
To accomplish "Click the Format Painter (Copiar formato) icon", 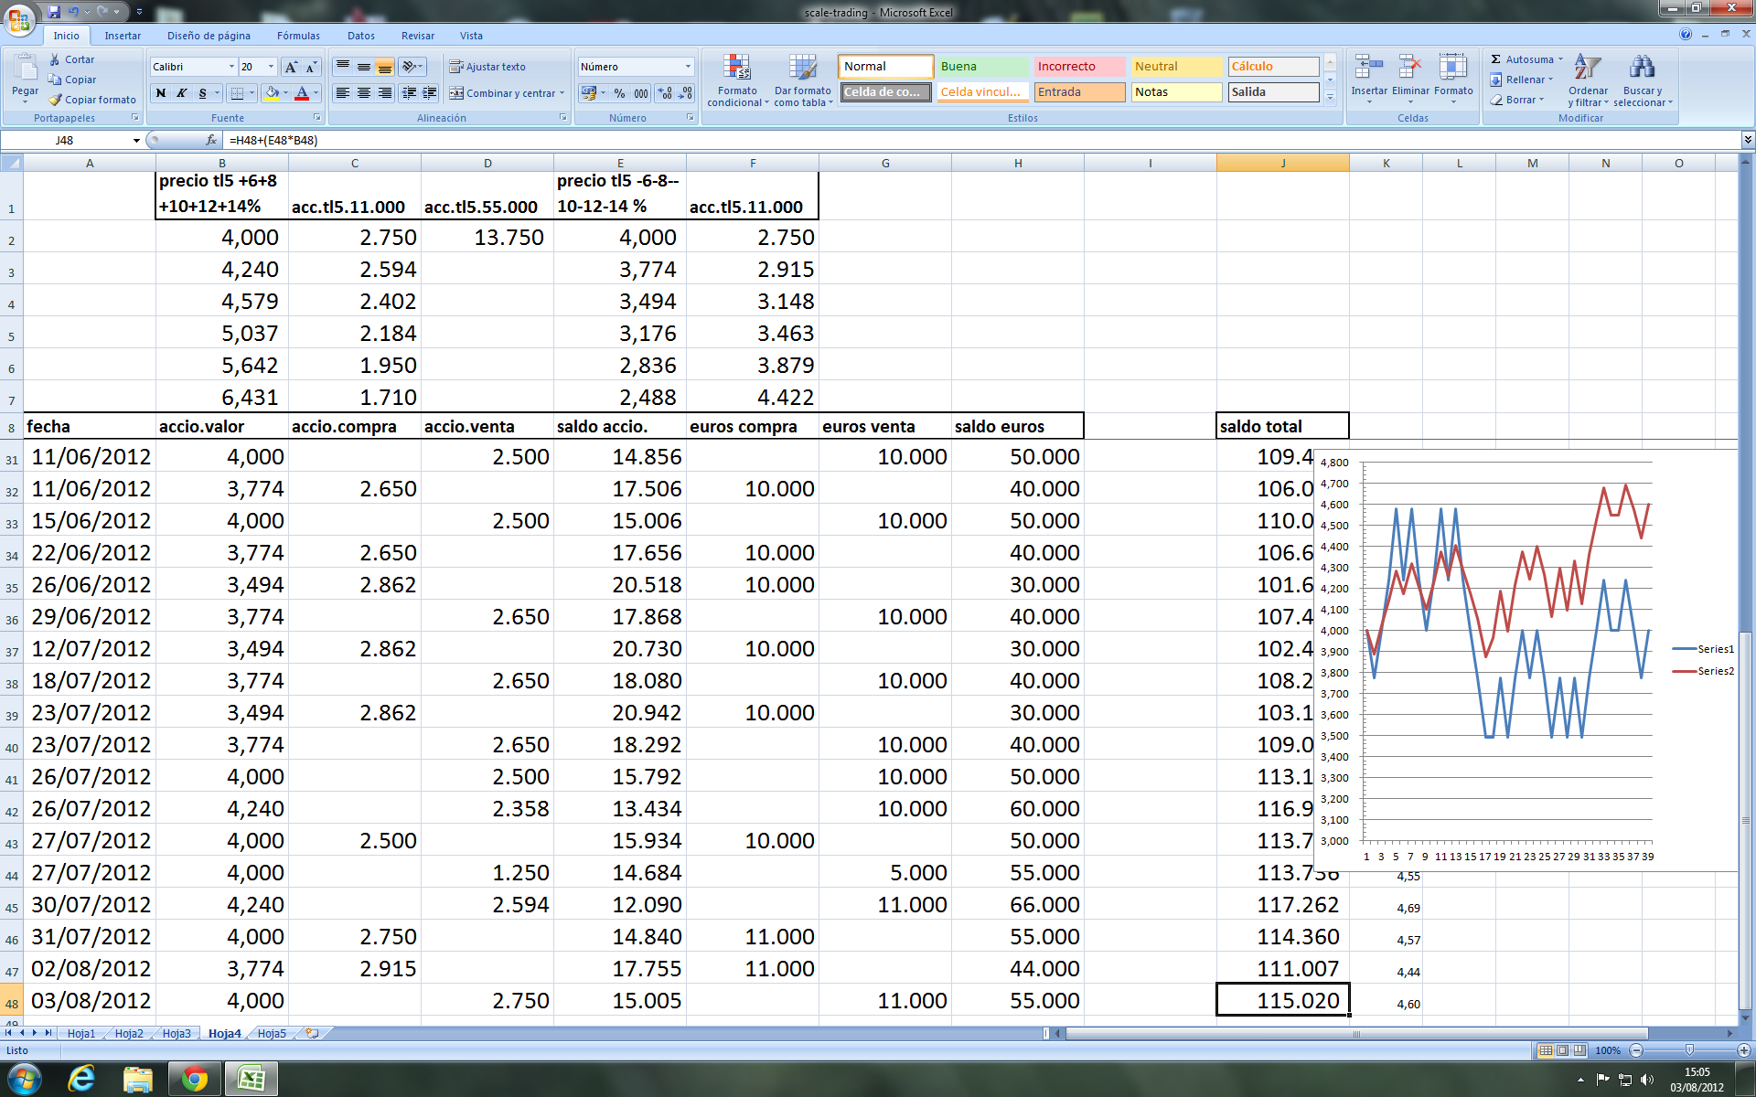I will pyautogui.click(x=55, y=100).
